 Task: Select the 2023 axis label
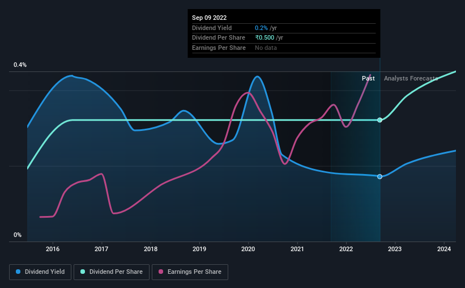coord(395,249)
